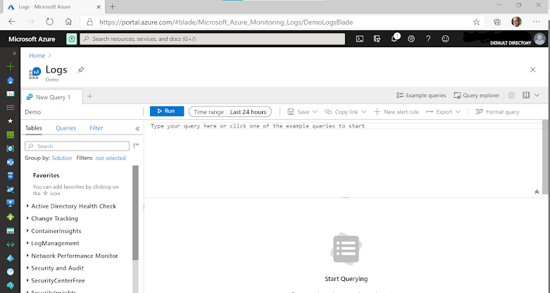This screenshot has width=550, height=293.
Task: Open the notifications bell
Action: [395, 38]
